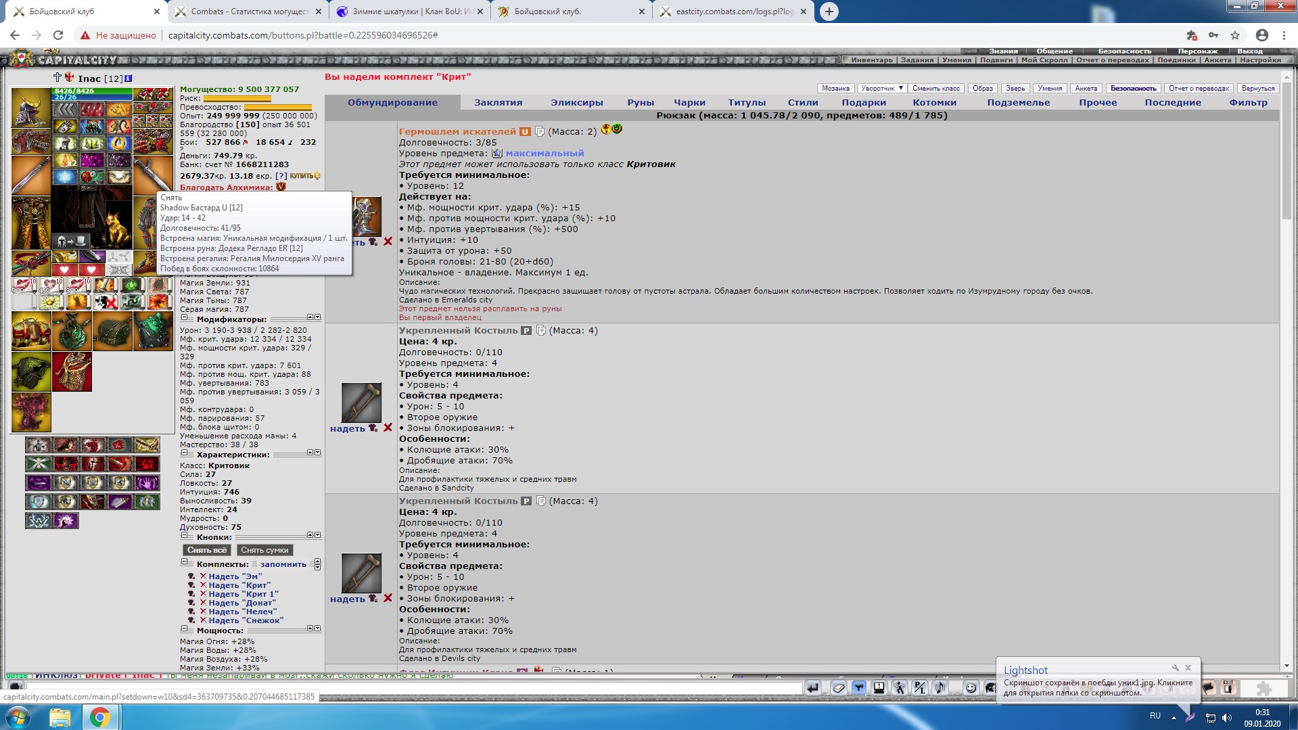Viewport: 1298px width, 730px height.
Task: Click the notes icon beside Гермошлем искателей
Action: click(539, 131)
